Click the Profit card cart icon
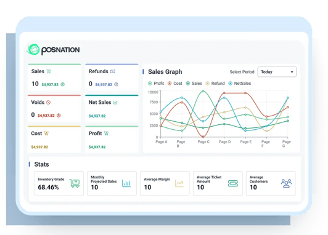 (x=106, y=133)
